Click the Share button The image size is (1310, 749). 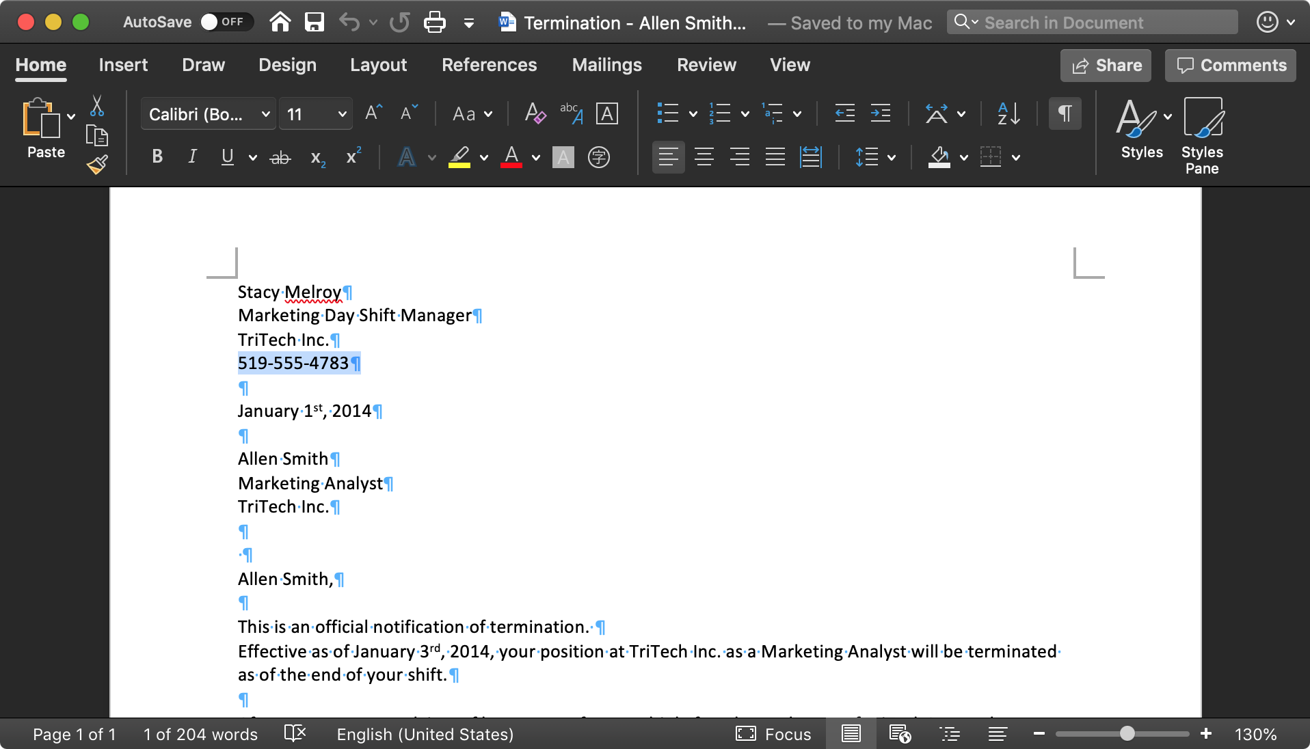coord(1106,66)
